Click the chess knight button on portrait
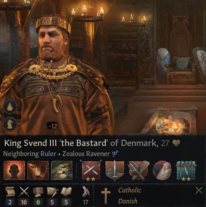This screenshot has width=206, height=207. click(x=10, y=124)
